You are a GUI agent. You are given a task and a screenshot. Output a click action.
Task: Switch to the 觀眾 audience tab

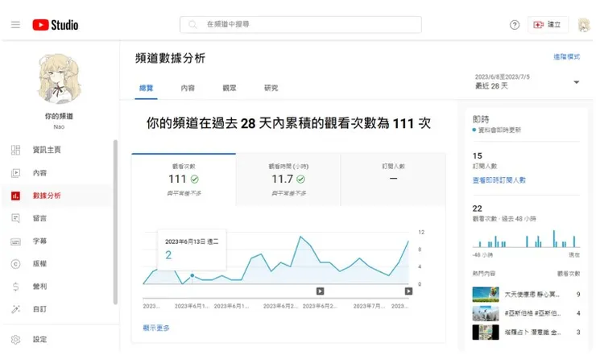pyautogui.click(x=230, y=89)
